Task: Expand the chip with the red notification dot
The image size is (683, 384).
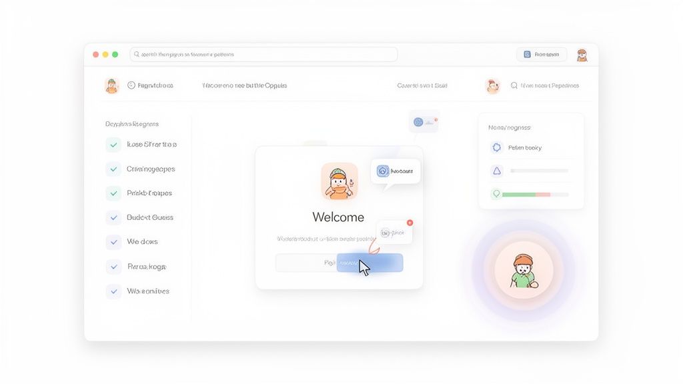Action: pos(394,231)
